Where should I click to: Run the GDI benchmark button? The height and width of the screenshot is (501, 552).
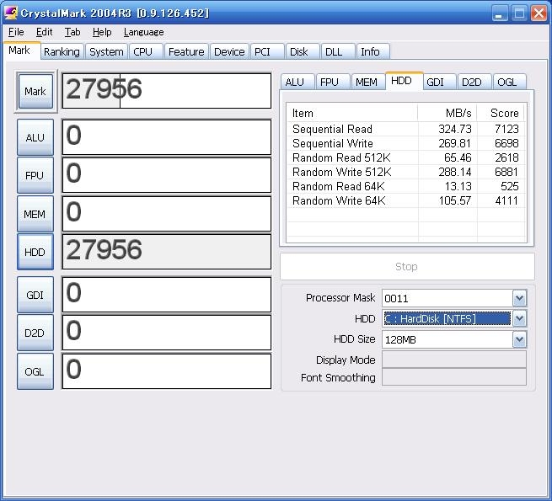click(x=35, y=295)
